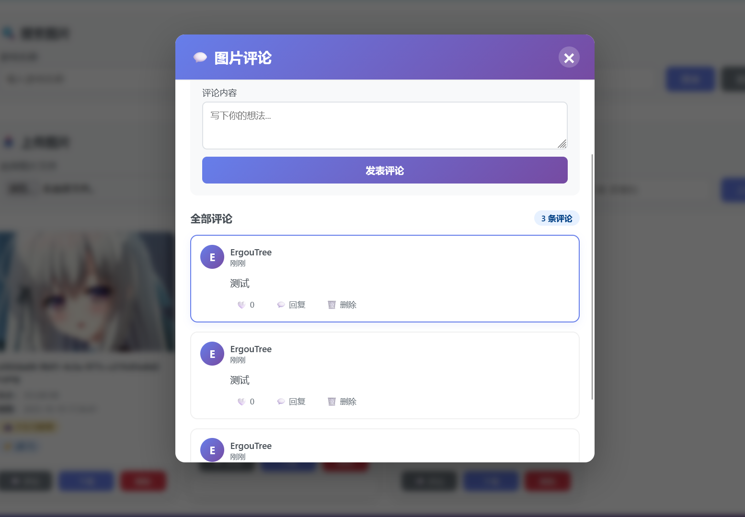
Task: Click the speech bubble icon in the dialog header
Action: [200, 57]
